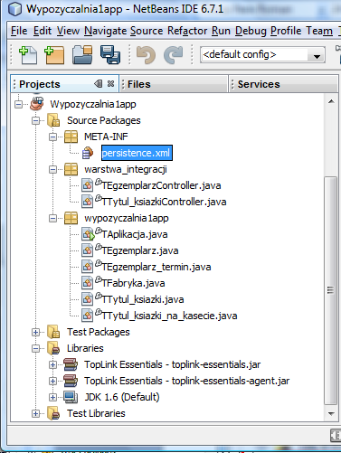Select the TAplikacja.java tree row text
The height and width of the screenshot is (453, 341).
click(x=135, y=234)
